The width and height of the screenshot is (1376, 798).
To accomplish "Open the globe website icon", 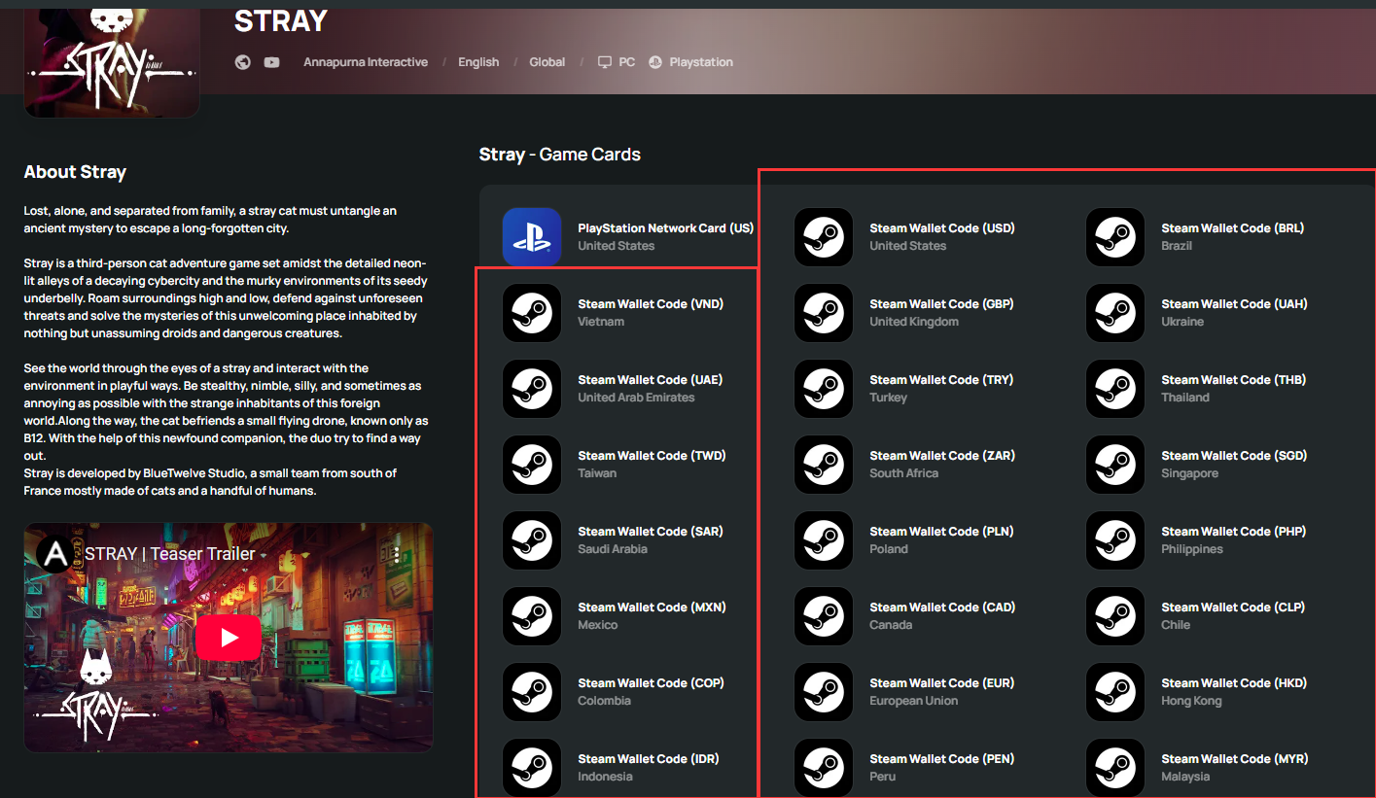I will click(243, 62).
